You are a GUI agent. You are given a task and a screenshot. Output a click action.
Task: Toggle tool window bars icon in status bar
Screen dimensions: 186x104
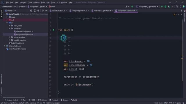coord(2,103)
